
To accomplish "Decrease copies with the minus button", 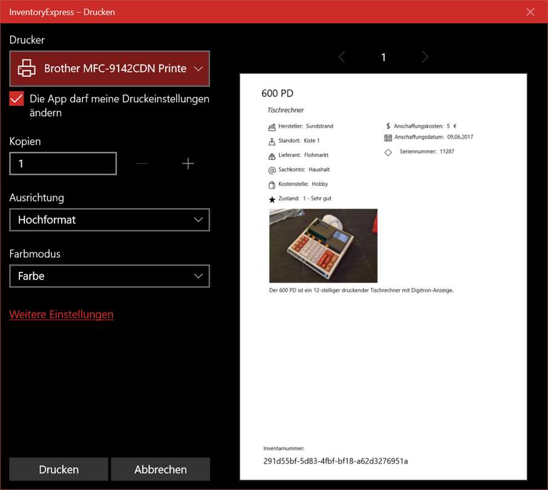I will (141, 163).
